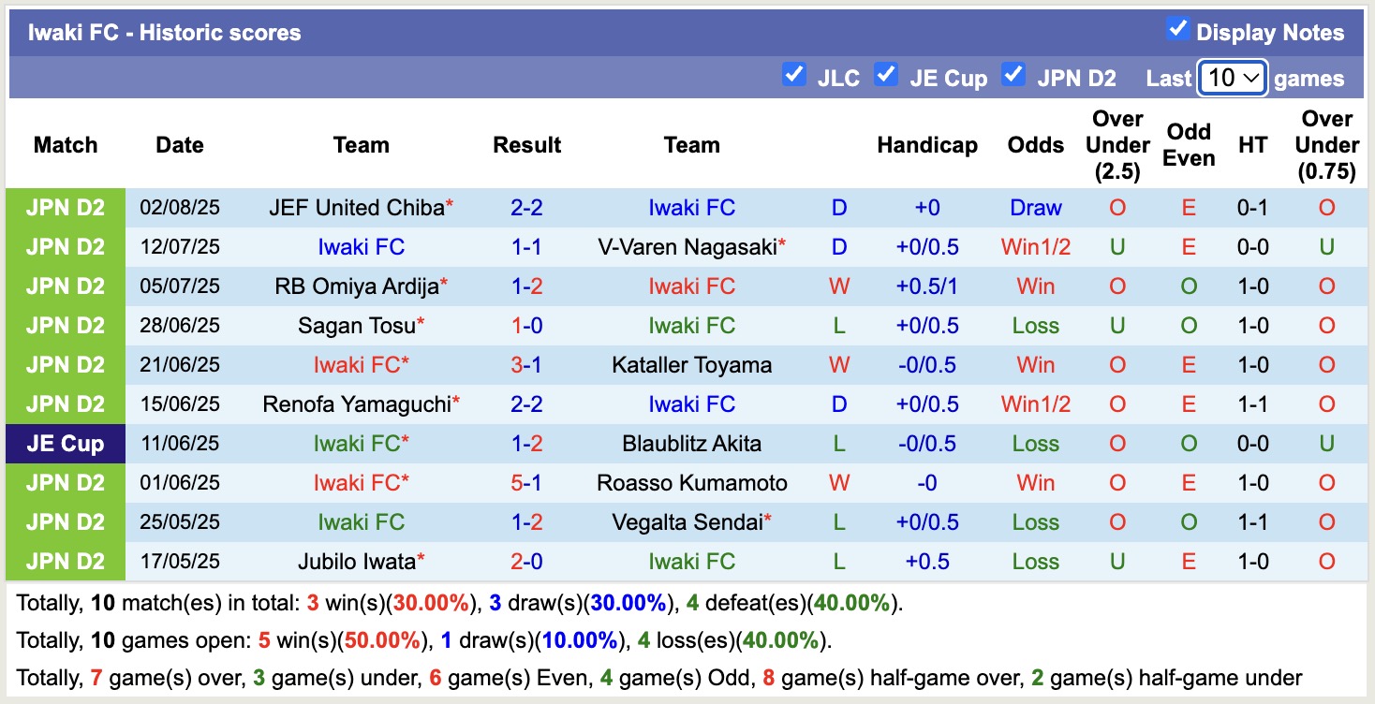Disable the JLC competition filter

795,73
